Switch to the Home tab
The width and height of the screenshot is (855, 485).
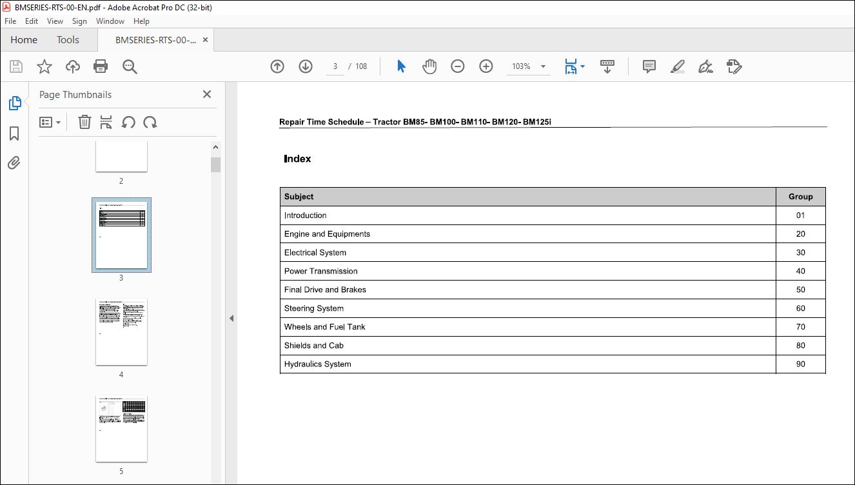tap(24, 40)
